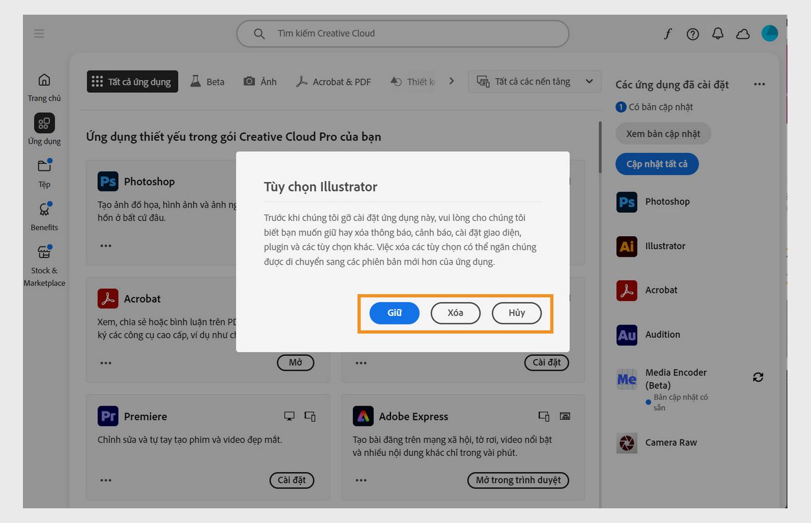The height and width of the screenshot is (523, 811).
Task: Click the Bản cập nhật có sẵn label
Action: click(680, 403)
